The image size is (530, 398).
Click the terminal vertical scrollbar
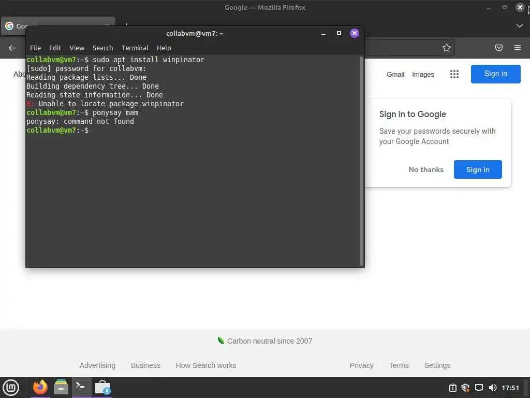pyautogui.click(x=361, y=161)
